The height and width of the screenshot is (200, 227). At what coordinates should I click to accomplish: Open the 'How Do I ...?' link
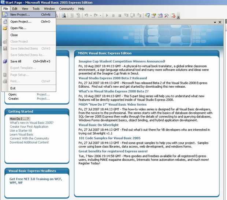[19, 119]
